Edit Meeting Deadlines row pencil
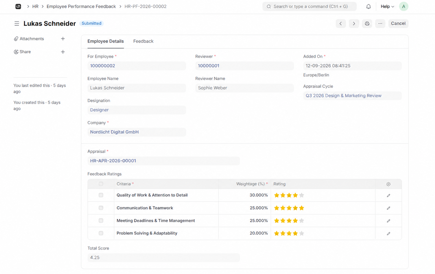The width and height of the screenshot is (435, 274). (388, 221)
